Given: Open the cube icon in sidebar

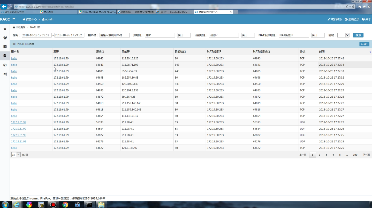Looking at the screenshot, I should click(x=5, y=65).
